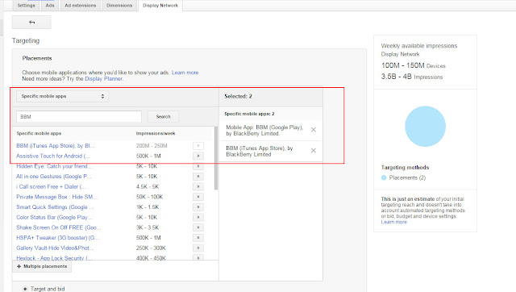Add Assistive Touch for Android placement
The image size is (516, 292).
[198, 156]
